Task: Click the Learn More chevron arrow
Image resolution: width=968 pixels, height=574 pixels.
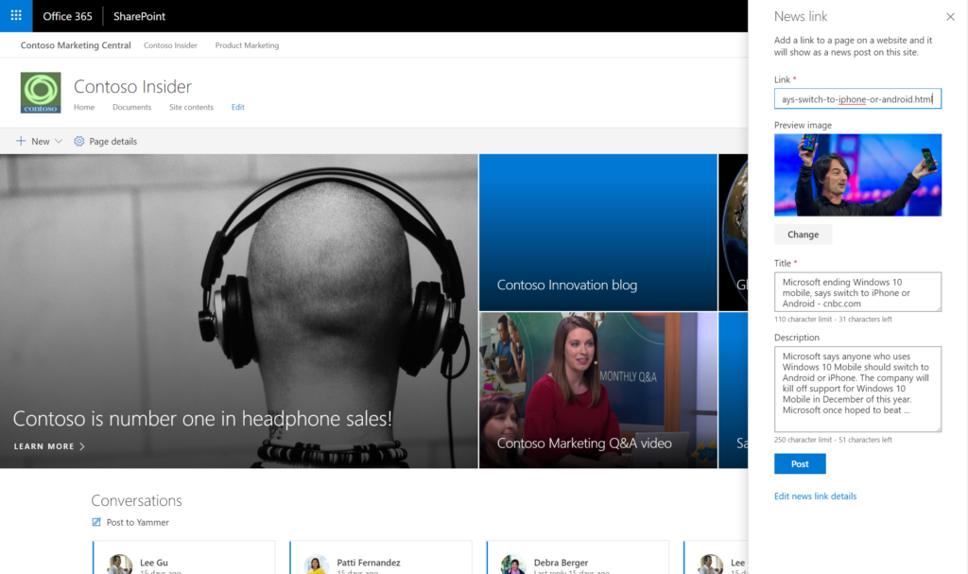Action: (82, 446)
